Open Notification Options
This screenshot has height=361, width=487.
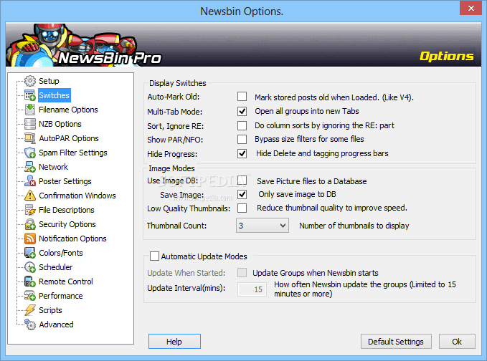(72, 239)
